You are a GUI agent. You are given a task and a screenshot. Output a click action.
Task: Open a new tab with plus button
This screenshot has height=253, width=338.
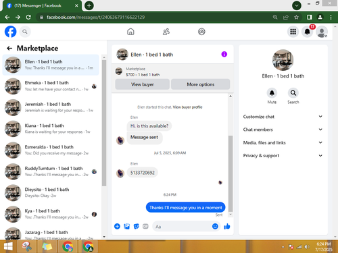click(x=89, y=5)
